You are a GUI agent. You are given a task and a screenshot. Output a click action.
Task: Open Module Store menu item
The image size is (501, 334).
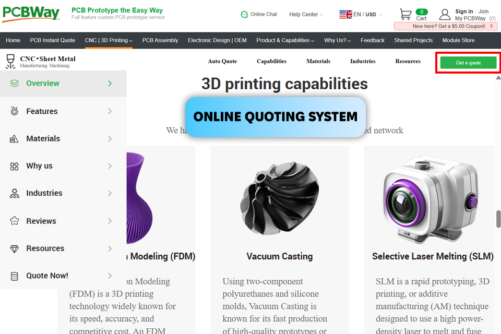point(458,40)
